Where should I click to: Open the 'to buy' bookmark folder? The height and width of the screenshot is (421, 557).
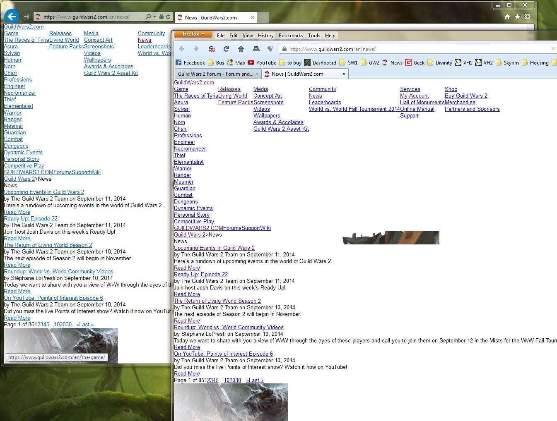[x=290, y=63]
